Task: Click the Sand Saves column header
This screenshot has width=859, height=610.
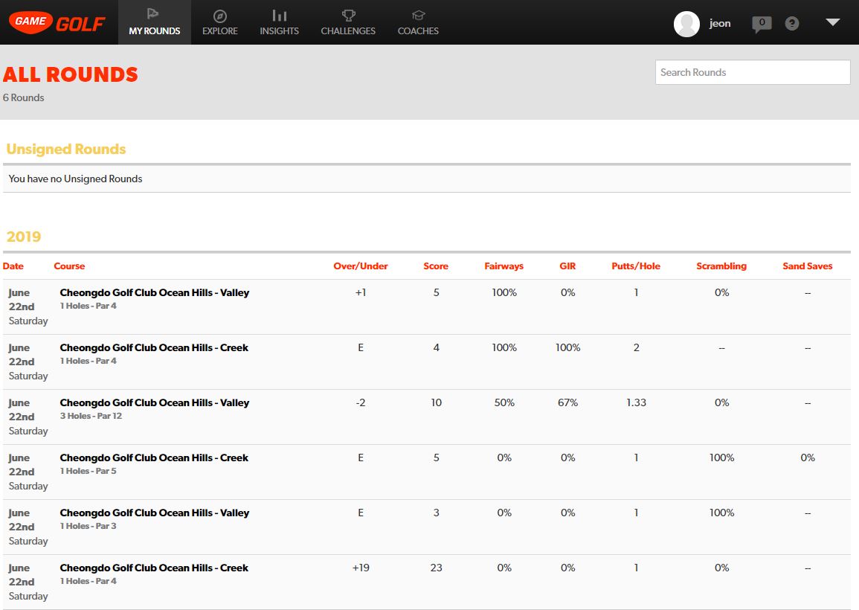Action: pyautogui.click(x=807, y=266)
